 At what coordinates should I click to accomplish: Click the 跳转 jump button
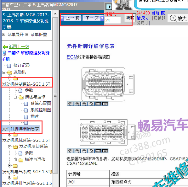pos(130,18)
